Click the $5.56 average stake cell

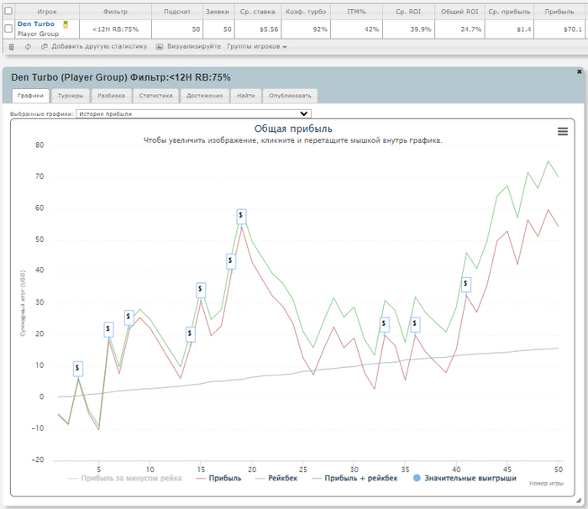(x=258, y=29)
